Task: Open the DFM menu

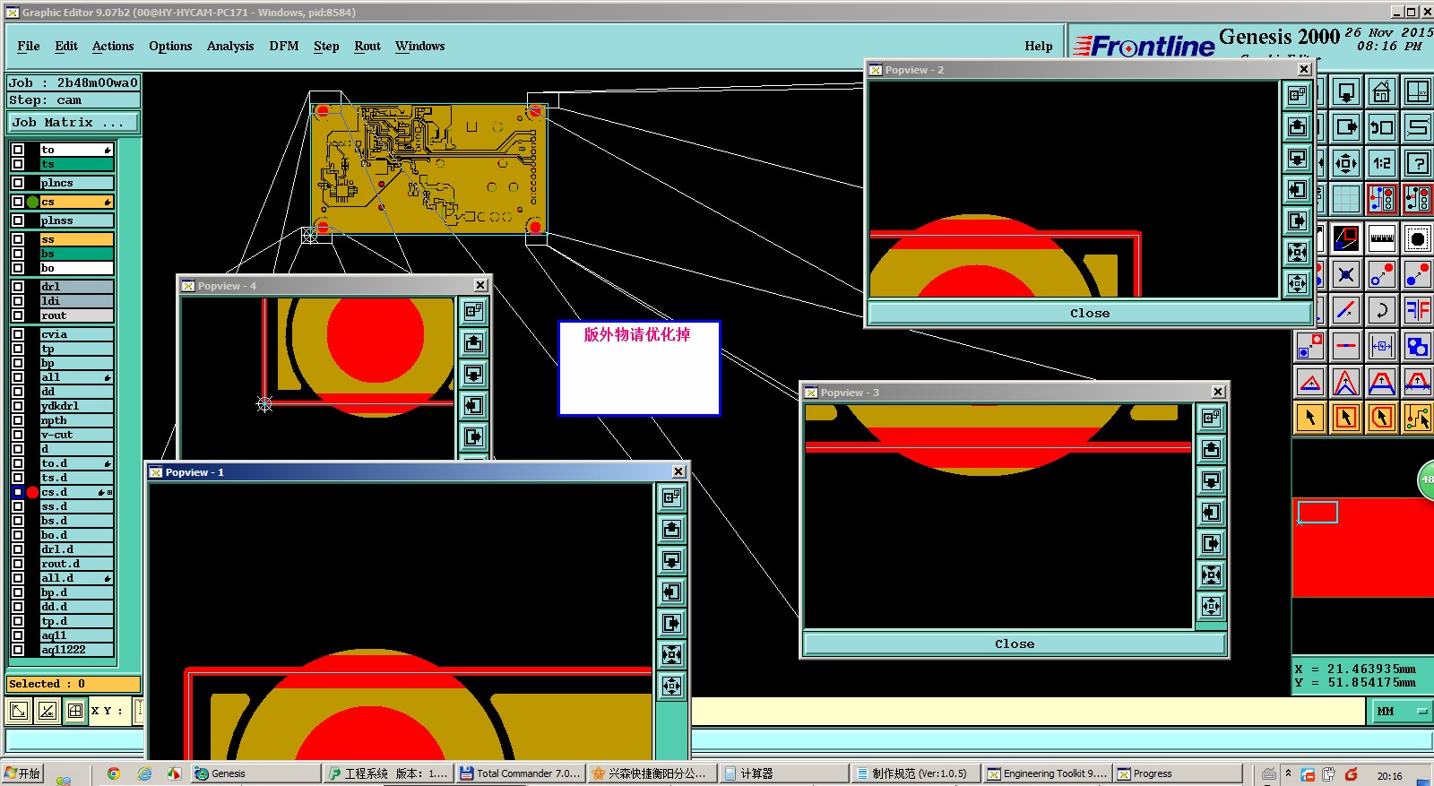Action: pyautogui.click(x=284, y=46)
